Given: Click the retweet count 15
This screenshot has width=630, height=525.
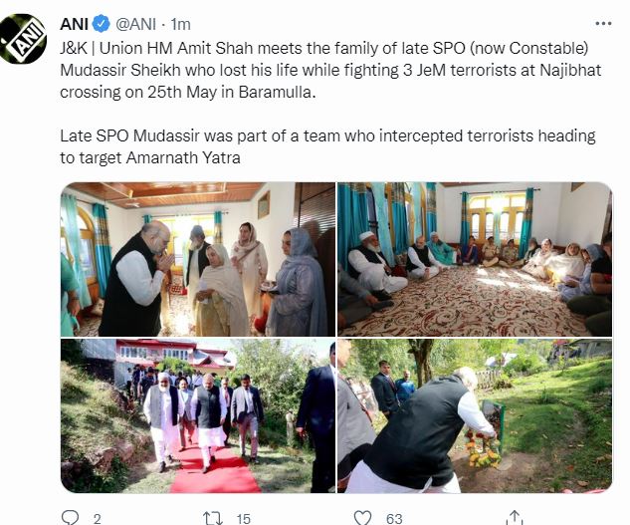Looking at the screenshot, I should tap(244, 519).
